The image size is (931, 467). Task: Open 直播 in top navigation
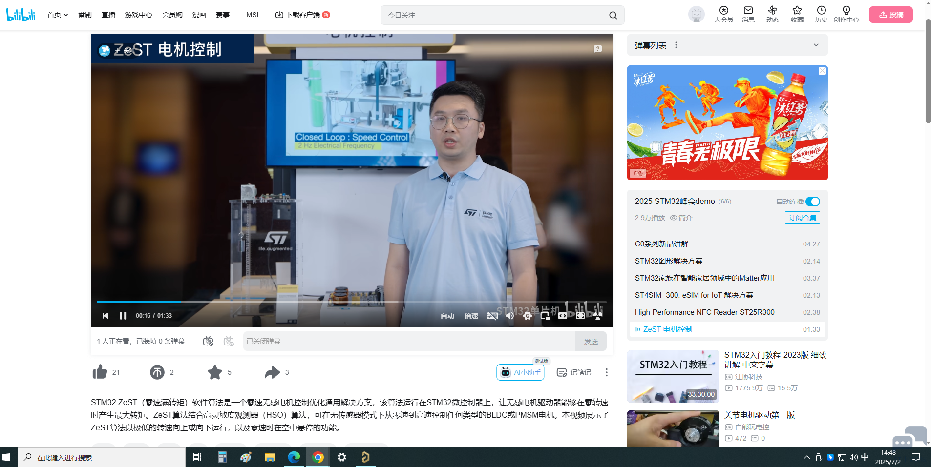(x=108, y=15)
